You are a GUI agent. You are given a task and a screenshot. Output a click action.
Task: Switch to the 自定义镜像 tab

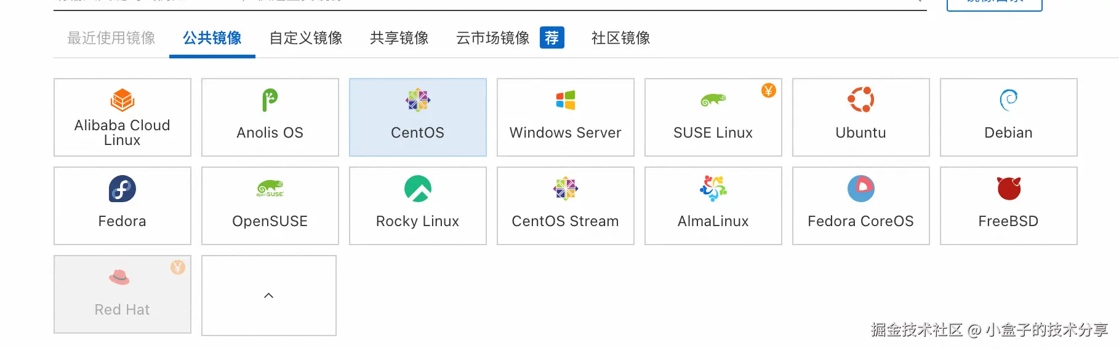306,38
